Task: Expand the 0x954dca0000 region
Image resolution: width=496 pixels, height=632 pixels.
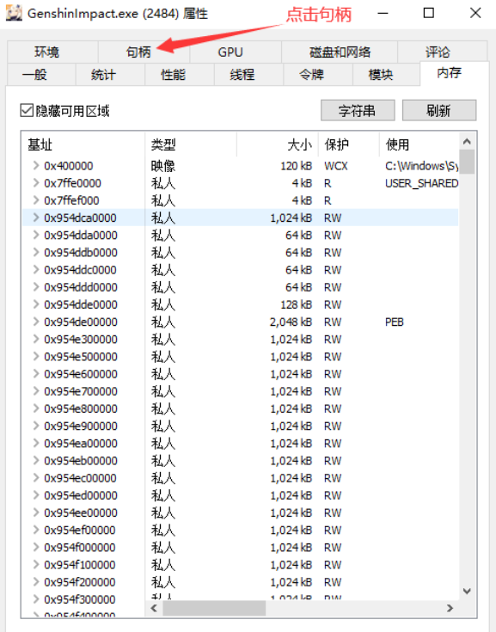Action: pos(36,218)
